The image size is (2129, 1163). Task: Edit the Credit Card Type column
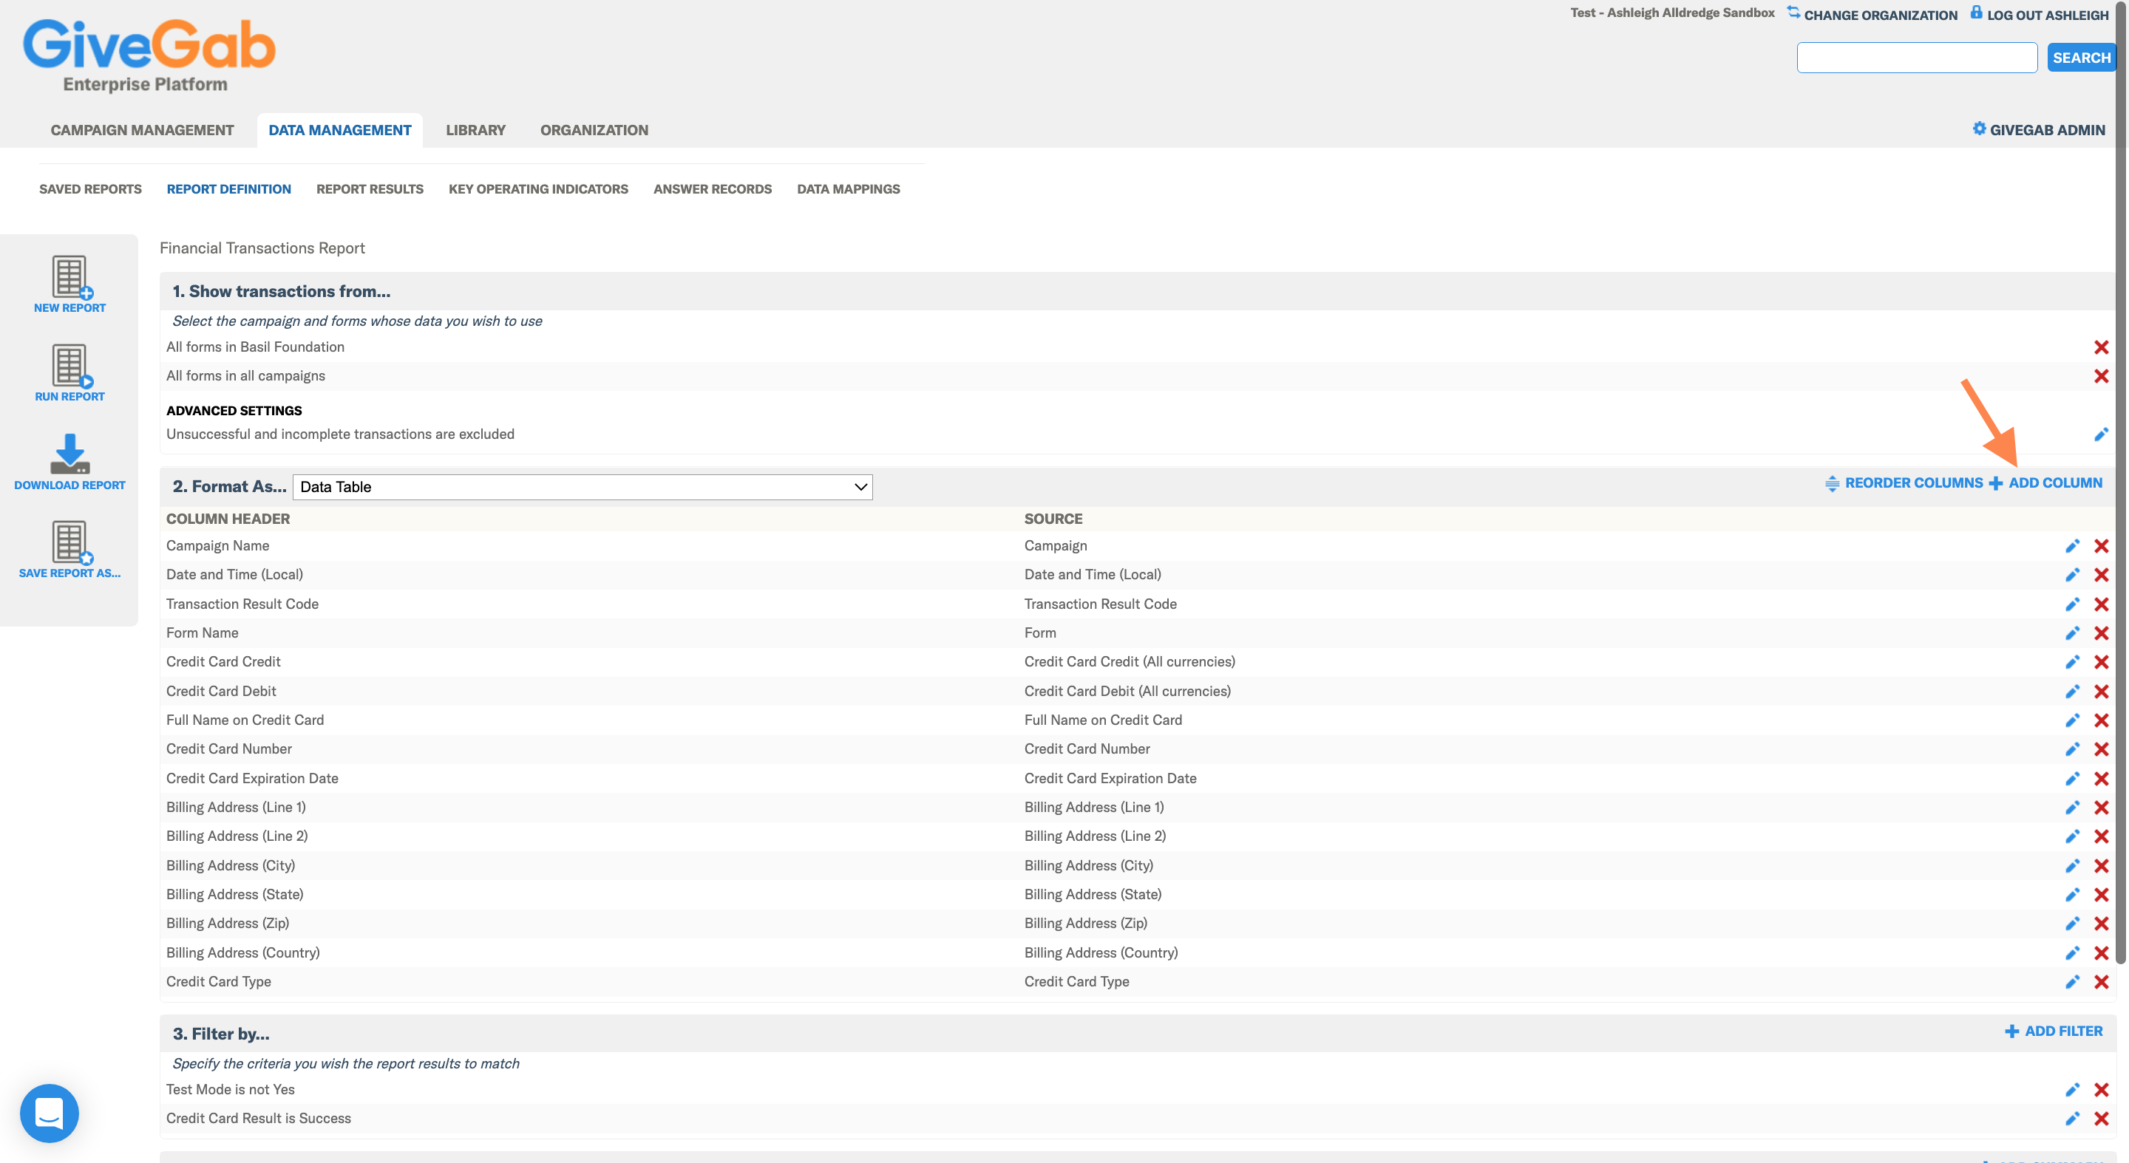[2072, 982]
